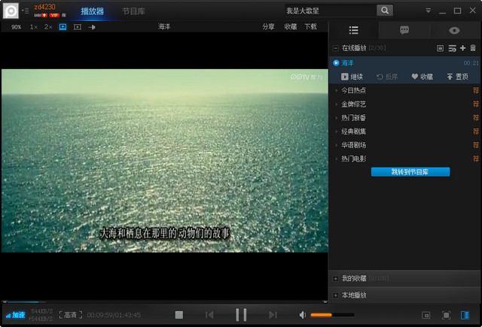482x327 pixels.
Task: Toggle the eye watch-history tab
Action: [454, 31]
